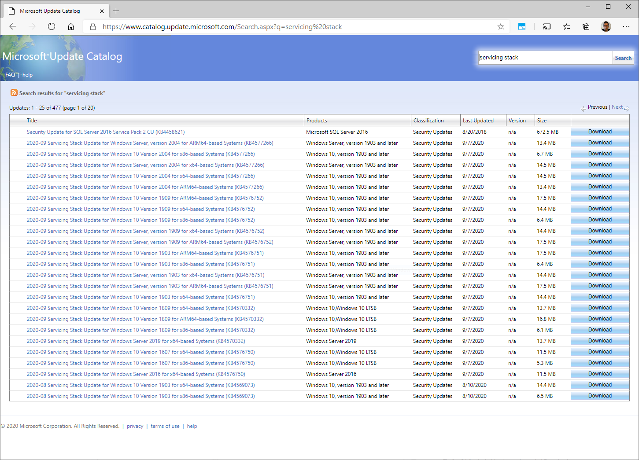Open the FAQ link in header

(x=10, y=75)
